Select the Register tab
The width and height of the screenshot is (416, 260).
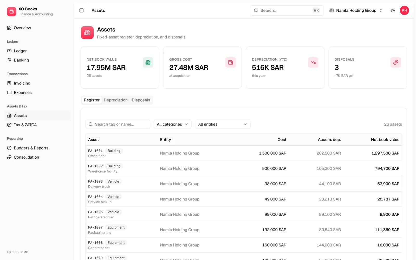(92, 100)
